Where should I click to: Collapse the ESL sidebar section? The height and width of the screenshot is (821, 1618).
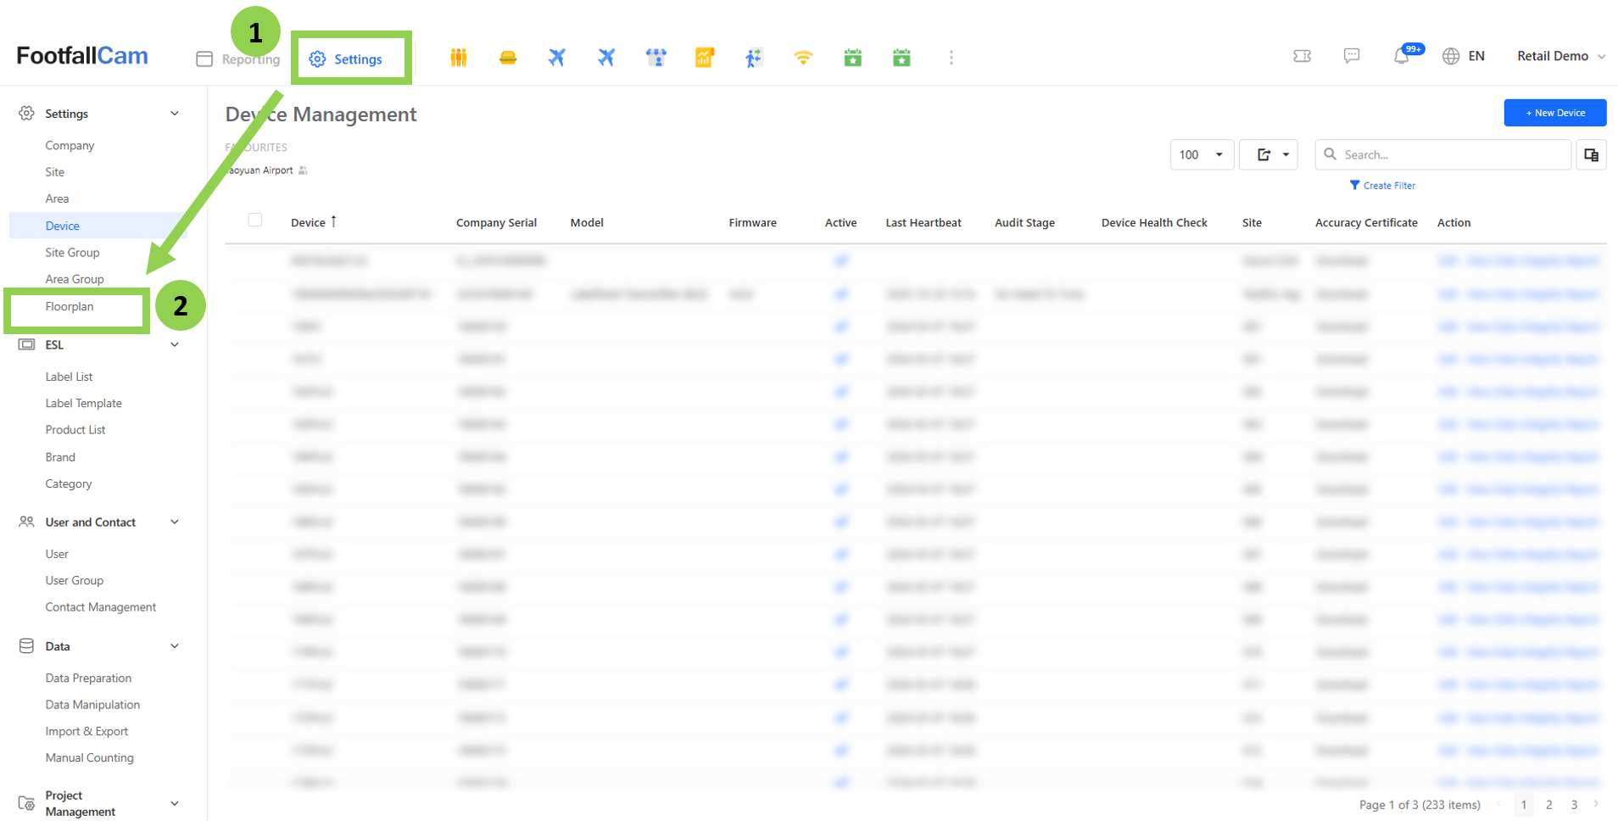175,345
